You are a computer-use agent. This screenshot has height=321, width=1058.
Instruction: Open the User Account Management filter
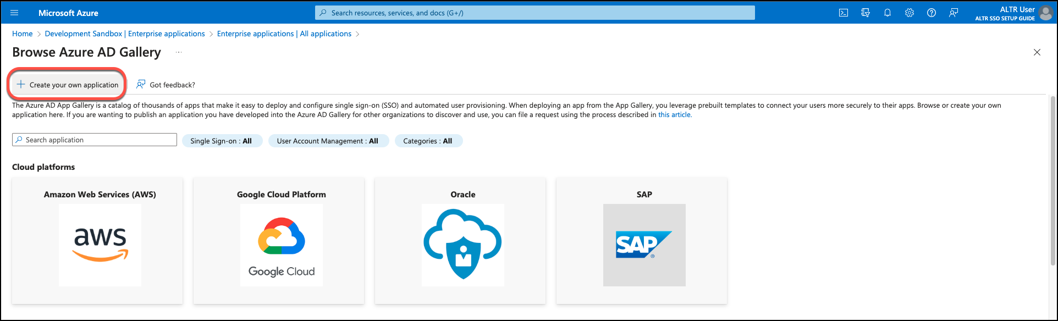click(x=328, y=141)
